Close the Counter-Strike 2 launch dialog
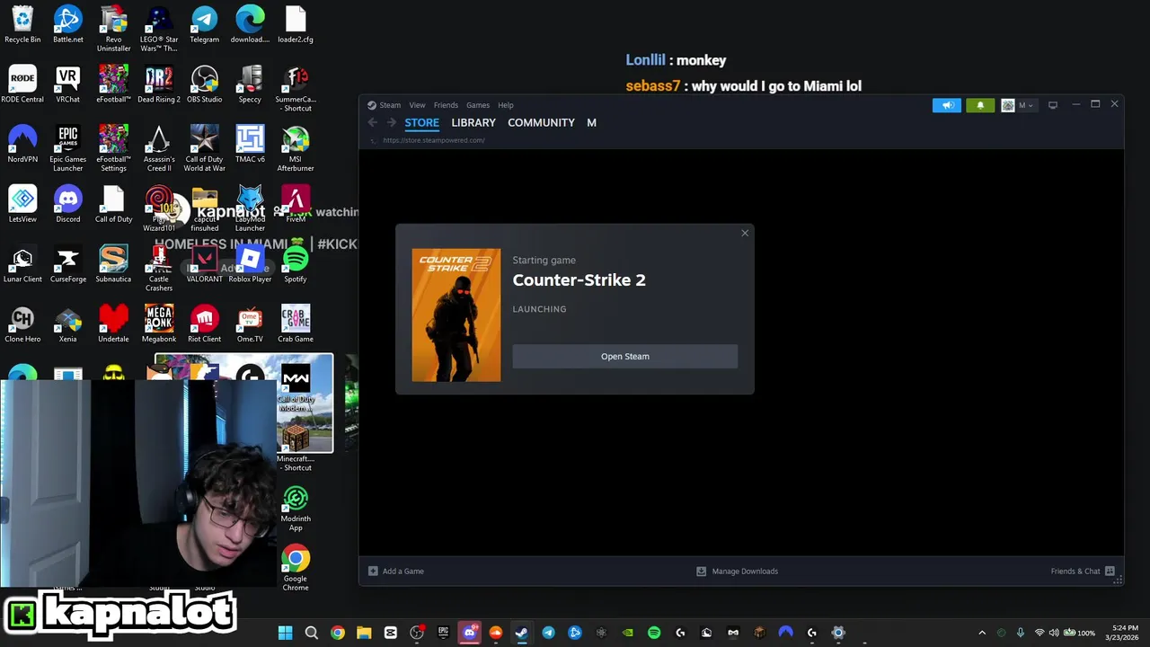 click(745, 233)
